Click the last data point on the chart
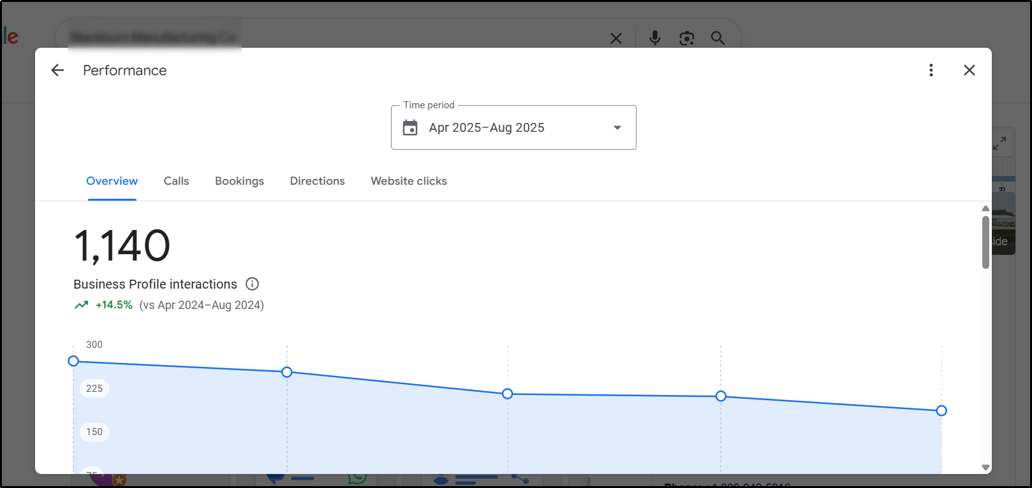The image size is (1032, 488). [941, 411]
